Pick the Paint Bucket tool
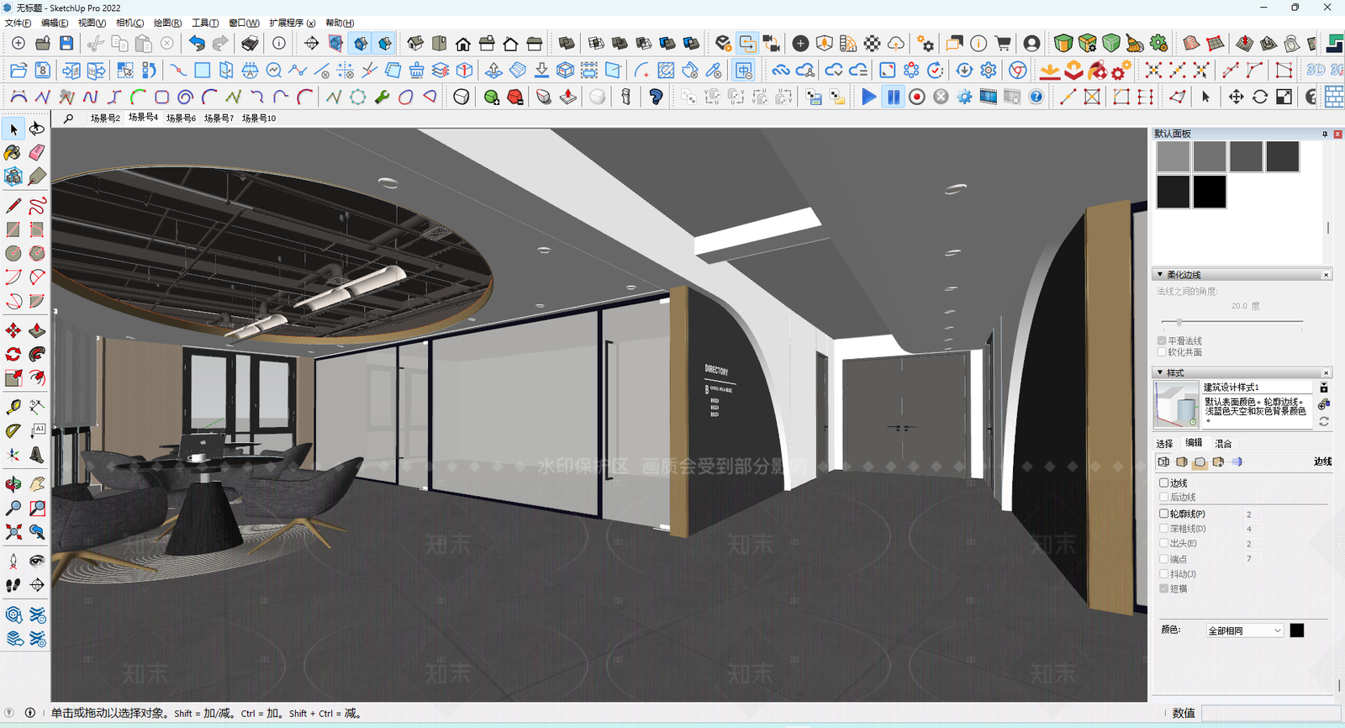The width and height of the screenshot is (1345, 728). tap(13, 152)
